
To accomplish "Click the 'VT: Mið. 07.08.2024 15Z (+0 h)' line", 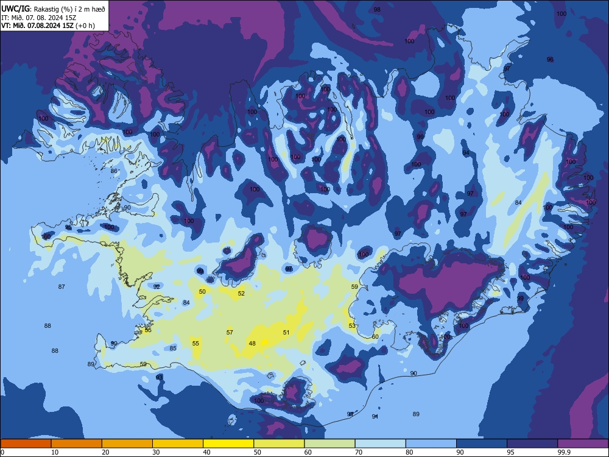I will 48,26.
